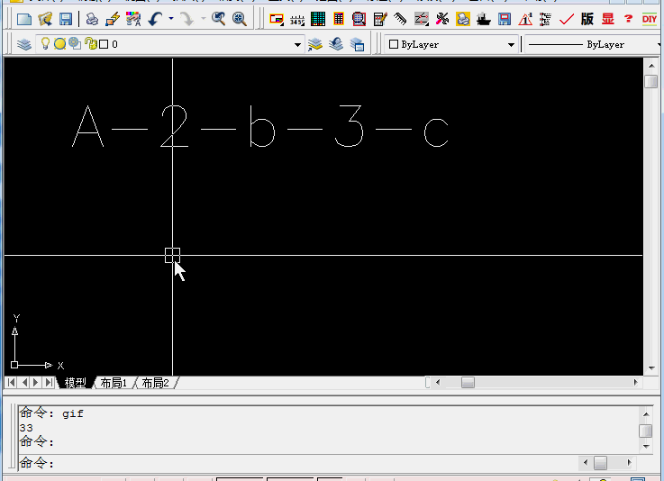The image size is (664, 481).
Task: Toggle layer 0 lock padlock icon
Action: pos(90,43)
